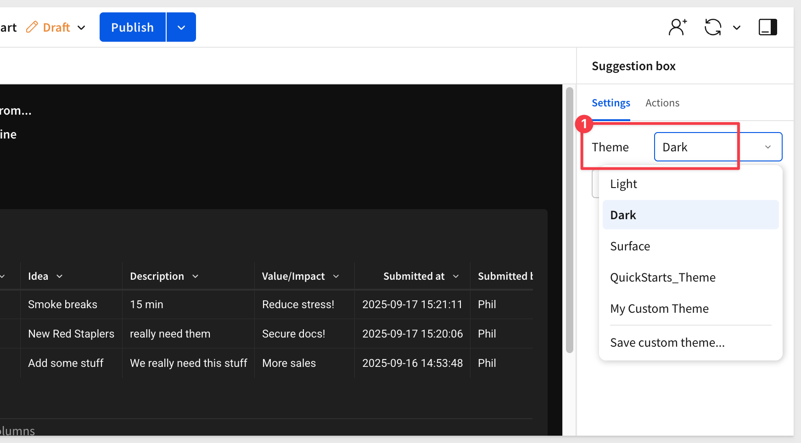Choose the Light theme option
The width and height of the screenshot is (801, 443).
[x=623, y=184]
